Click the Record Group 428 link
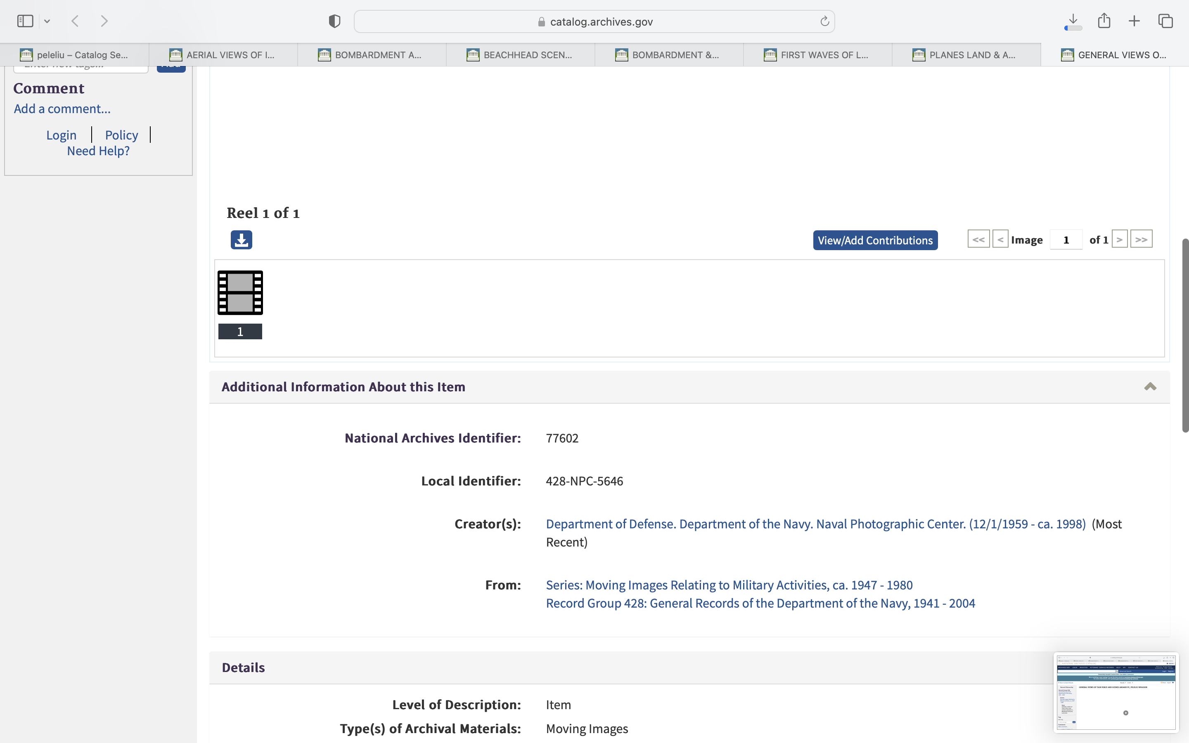This screenshot has width=1189, height=743. [760, 603]
